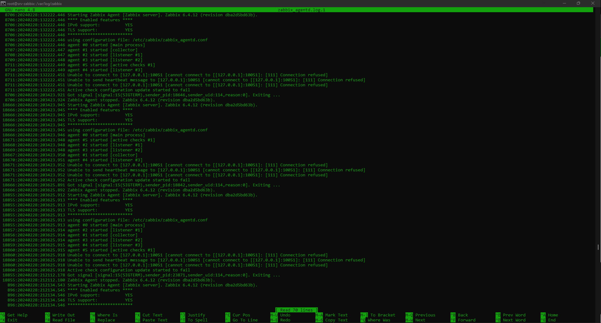This screenshot has height=323, width=601.
Task: Click the PID 18666 'using configuration file' line
Action: coord(105,130)
